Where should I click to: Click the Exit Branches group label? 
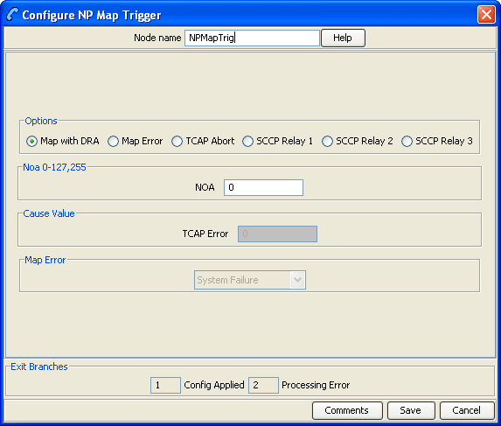pos(39,367)
